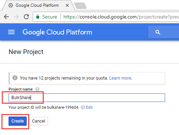Image resolution: width=179 pixels, height=135 pixels.
Task: Click help icon beside Project name
Action: tap(37, 89)
